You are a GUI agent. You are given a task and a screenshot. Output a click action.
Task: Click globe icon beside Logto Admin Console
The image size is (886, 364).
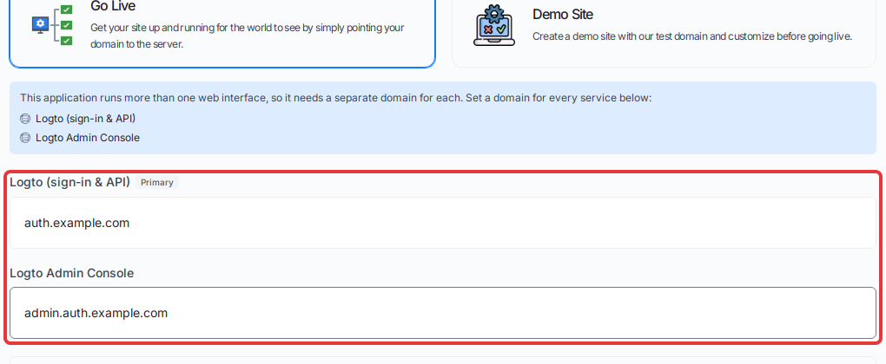pos(25,138)
